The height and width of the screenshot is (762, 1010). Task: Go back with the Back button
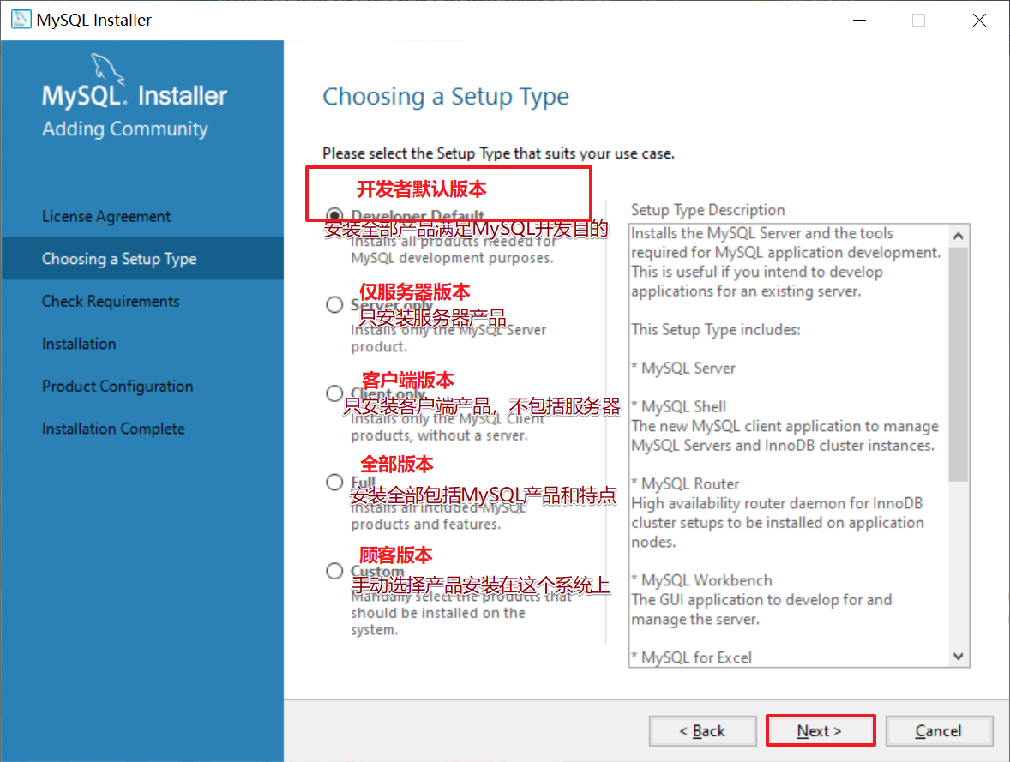pyautogui.click(x=703, y=731)
